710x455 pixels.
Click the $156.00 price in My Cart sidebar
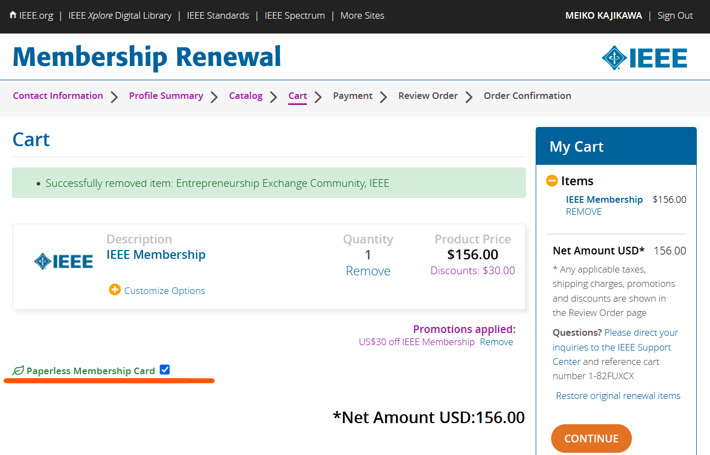(x=669, y=199)
